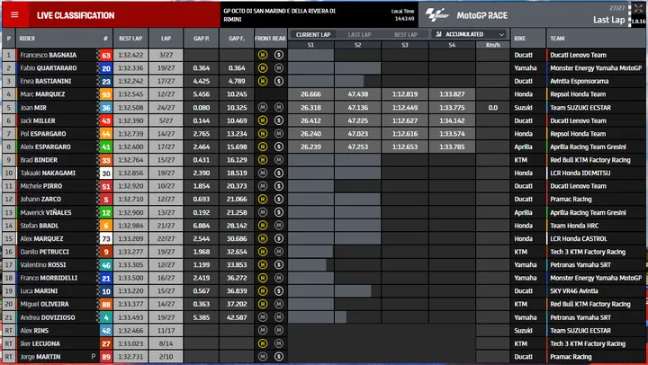Sort by Gap P. column header
The width and height of the screenshot is (648, 365).
point(202,39)
